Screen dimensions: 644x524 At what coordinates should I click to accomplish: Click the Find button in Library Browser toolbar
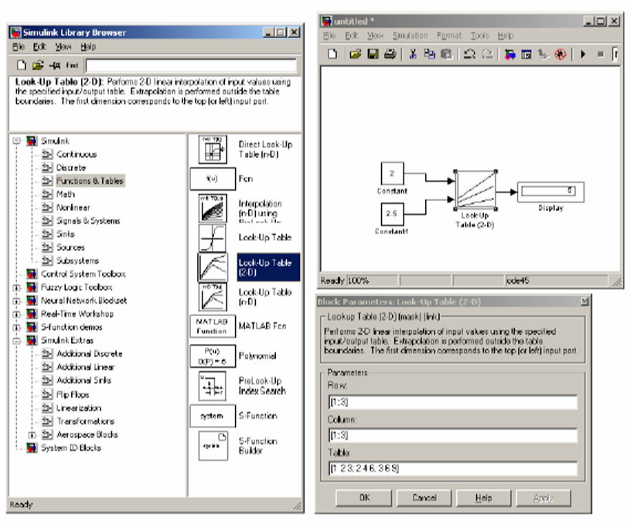(x=72, y=65)
